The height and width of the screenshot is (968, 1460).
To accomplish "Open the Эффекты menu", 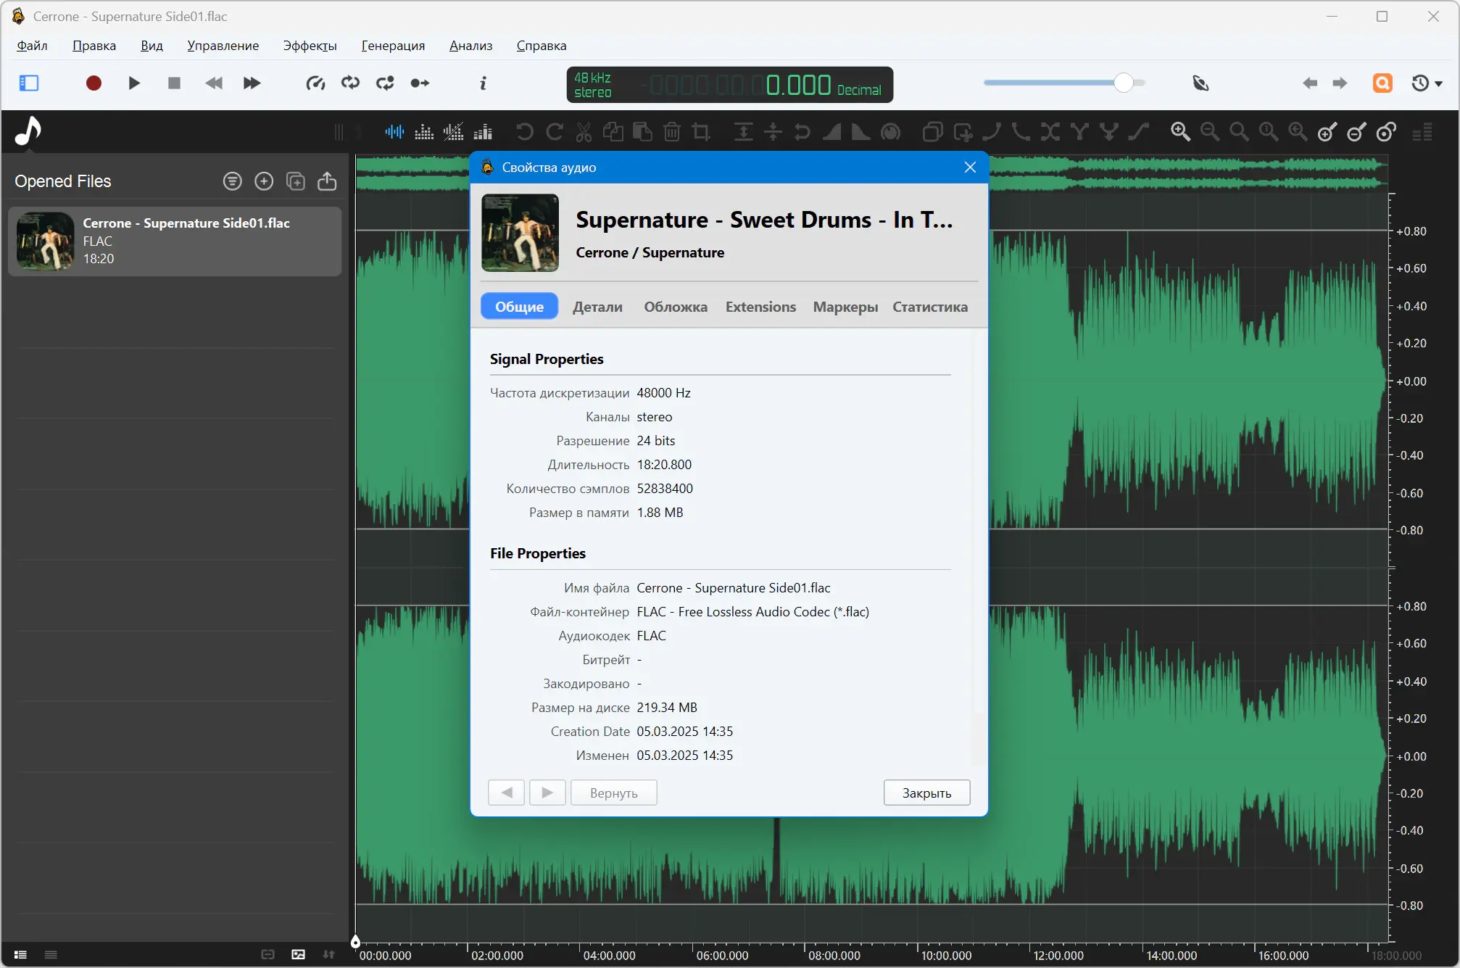I will (x=310, y=46).
